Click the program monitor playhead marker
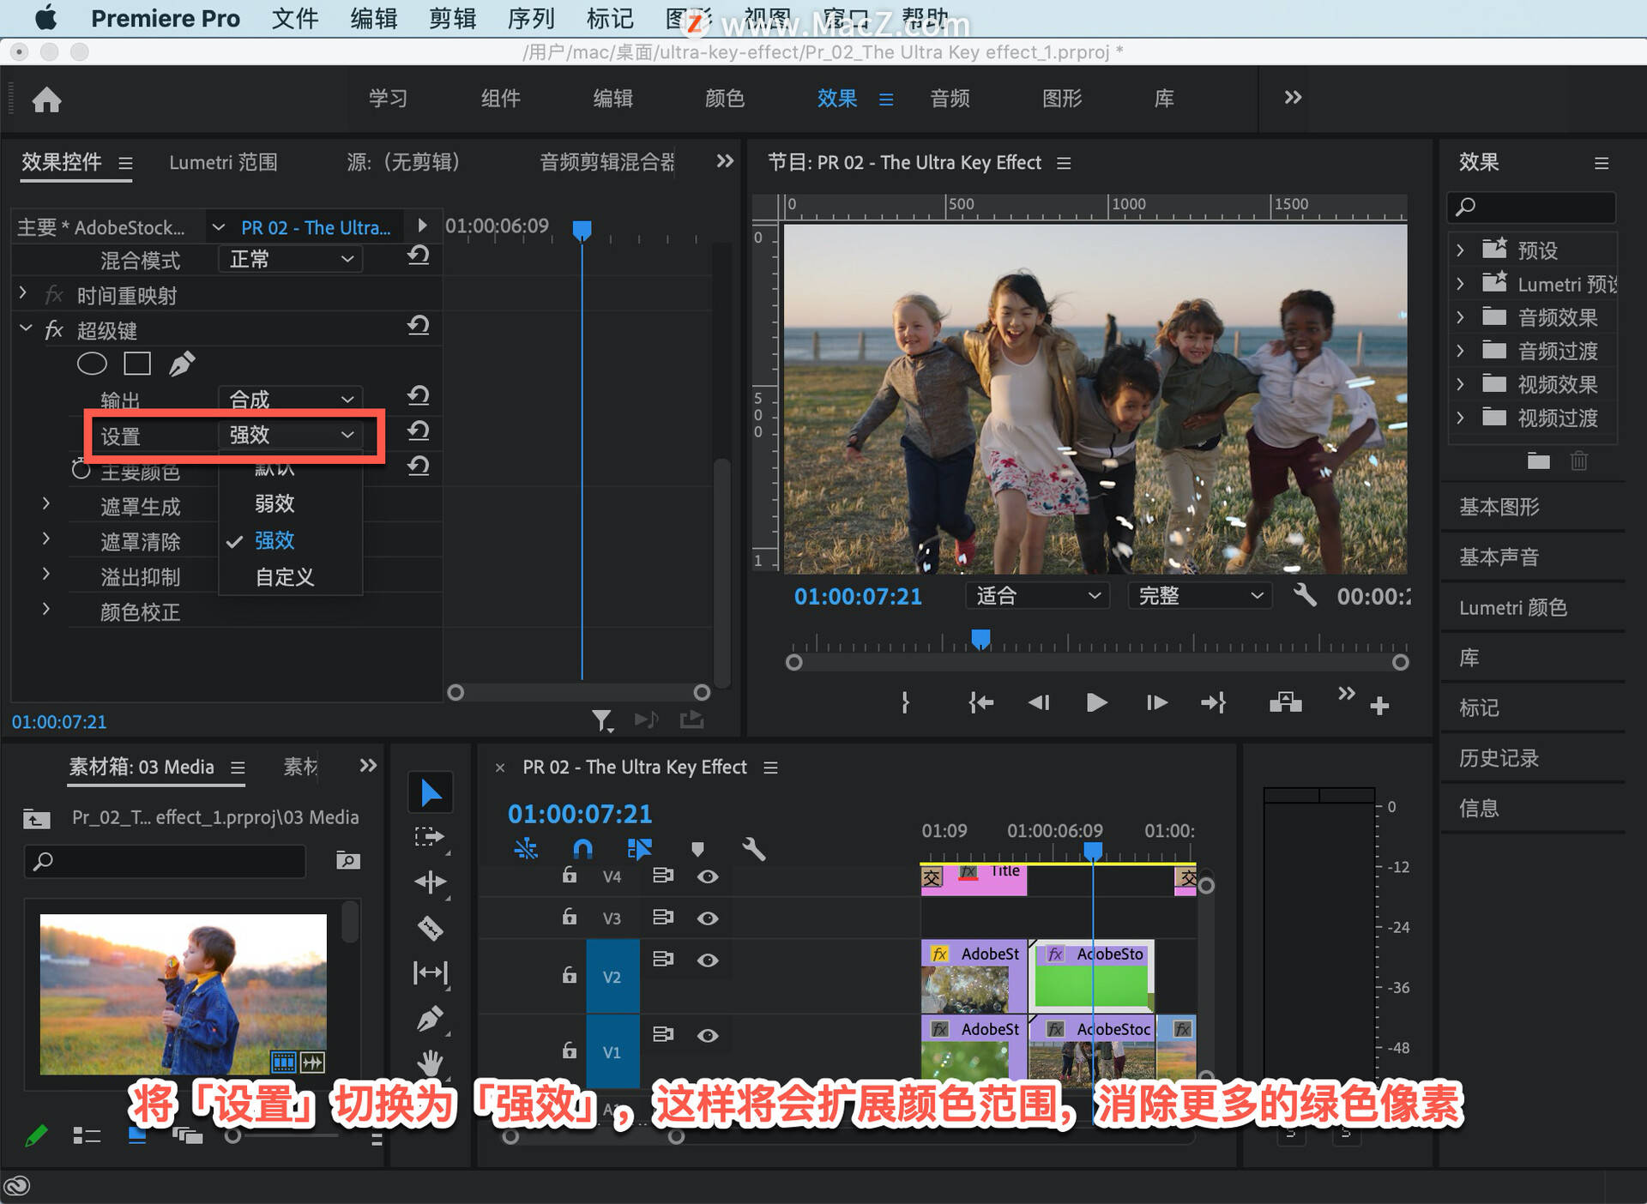Image resolution: width=1647 pixels, height=1204 pixels. tap(980, 639)
